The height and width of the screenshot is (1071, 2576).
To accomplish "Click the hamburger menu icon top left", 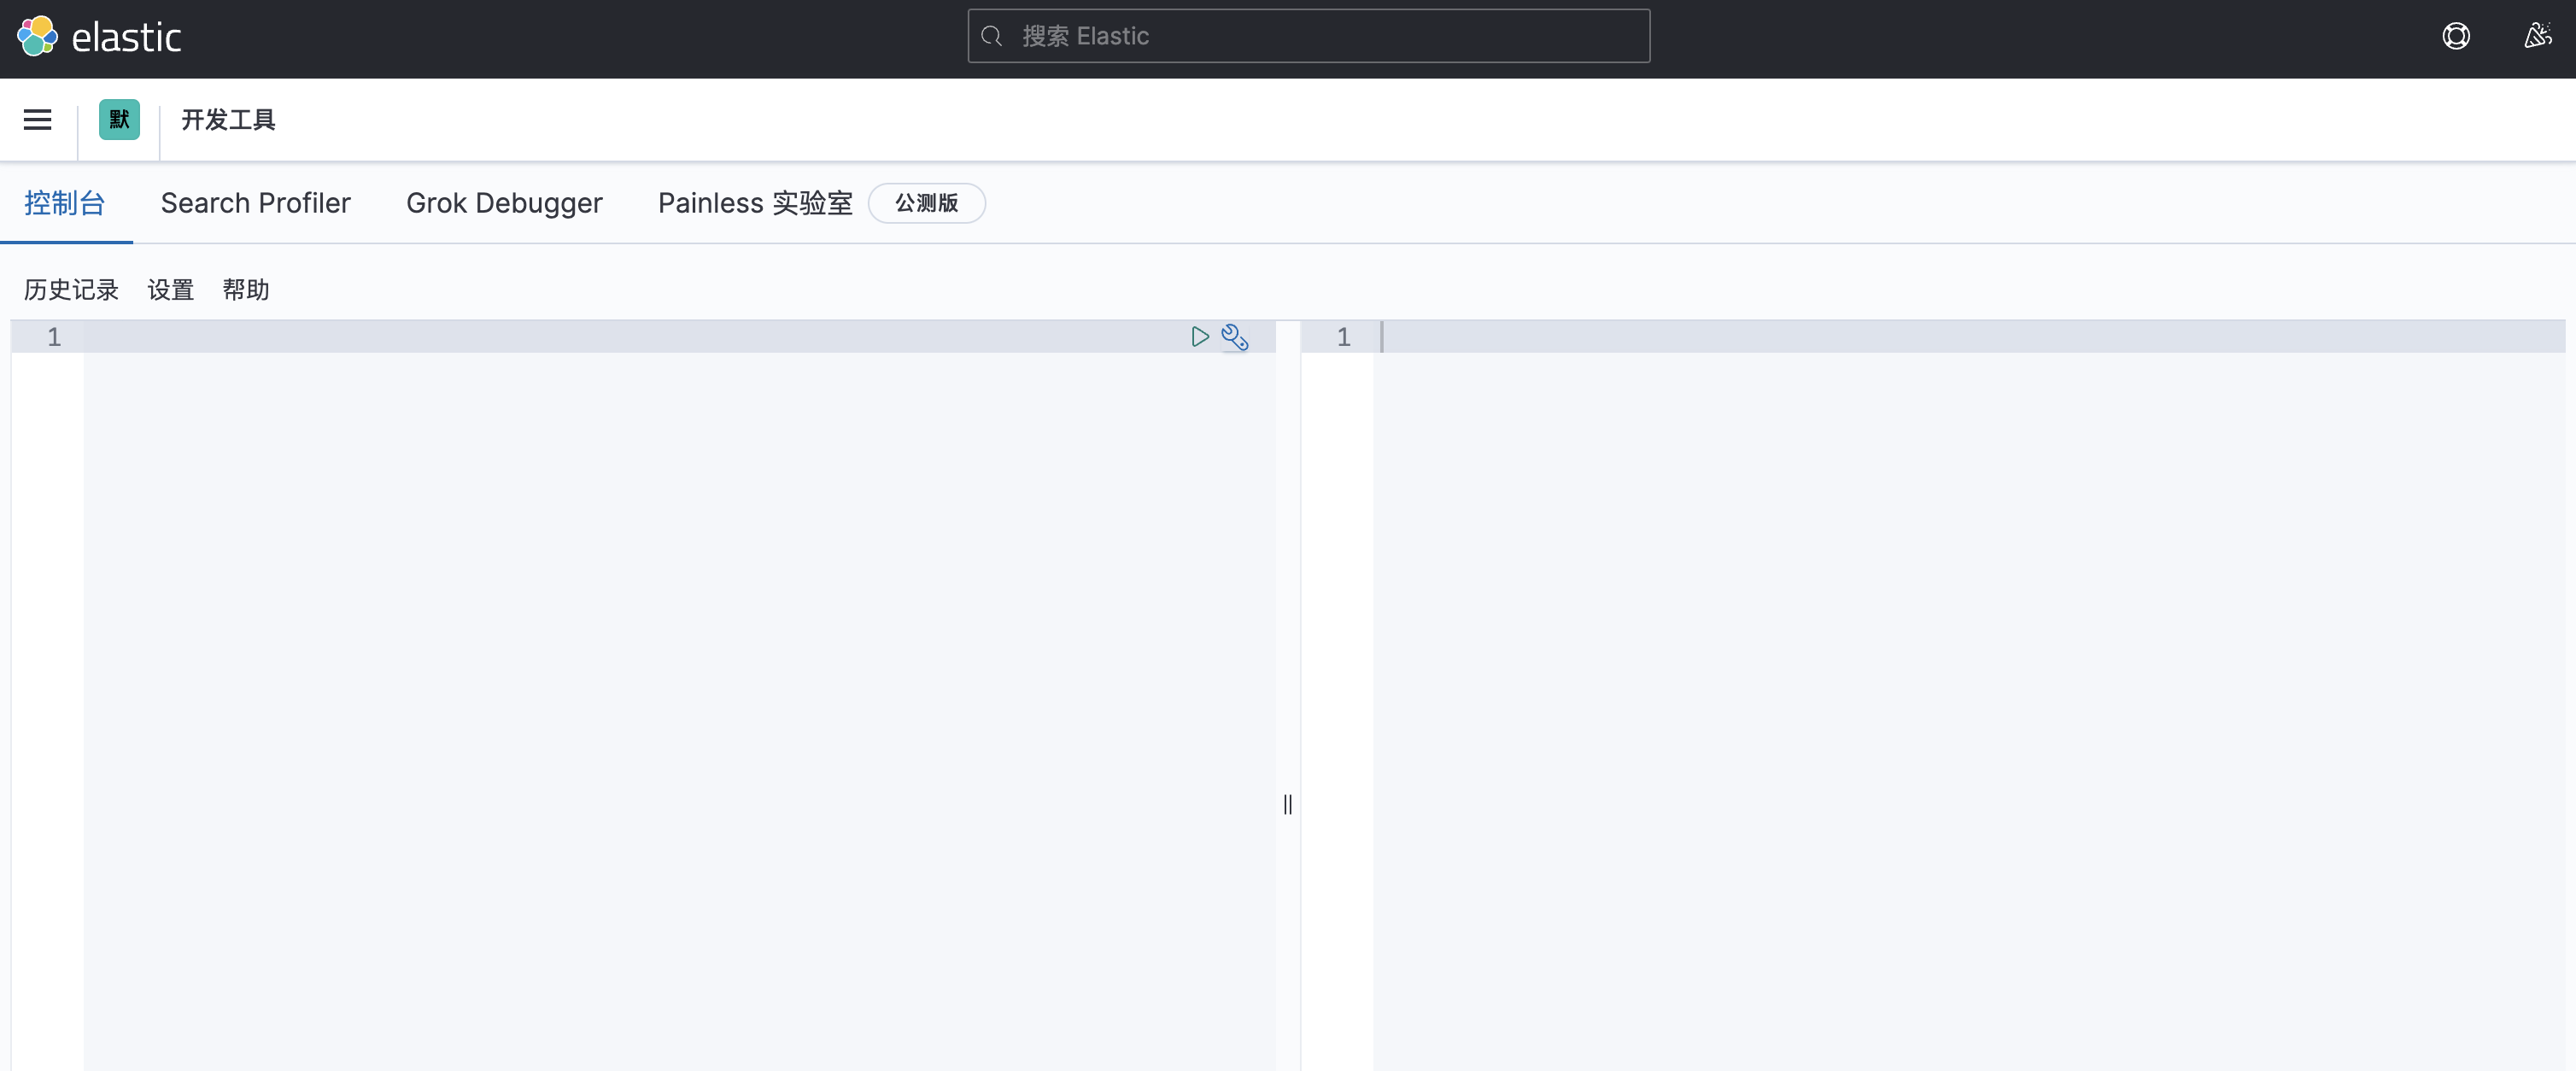I will 38,120.
